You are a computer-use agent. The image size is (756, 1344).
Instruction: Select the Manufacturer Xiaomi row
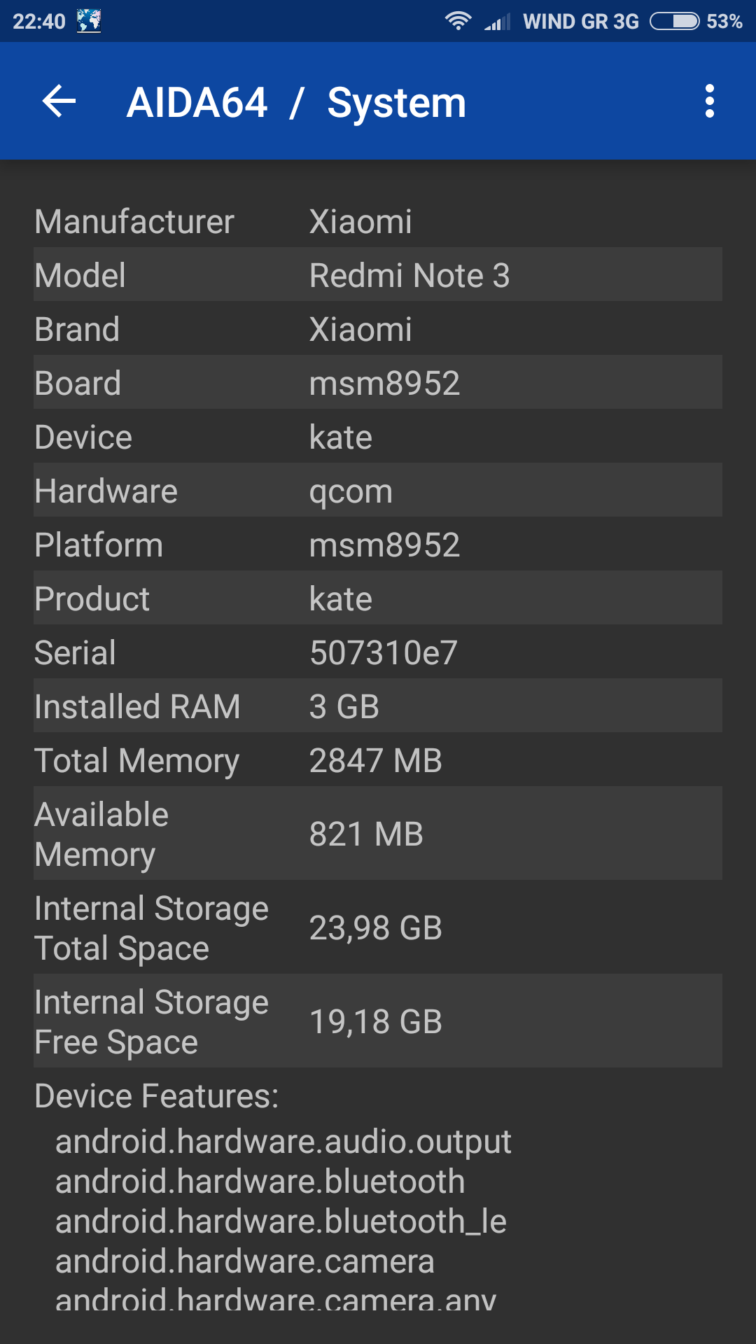click(378, 222)
